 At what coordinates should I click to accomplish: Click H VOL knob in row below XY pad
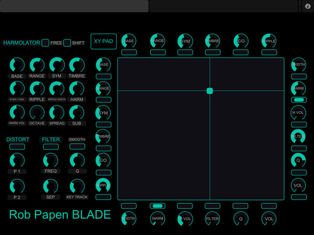[185, 219]
